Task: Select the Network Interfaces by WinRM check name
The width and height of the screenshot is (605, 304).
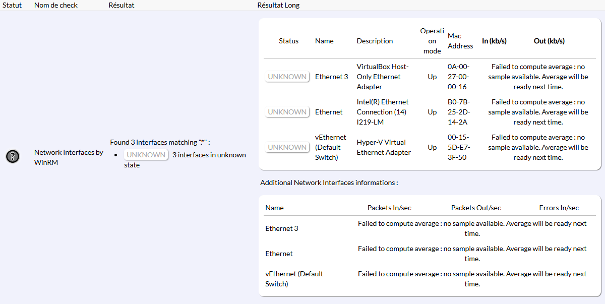Action: pyautogui.click(x=69, y=157)
